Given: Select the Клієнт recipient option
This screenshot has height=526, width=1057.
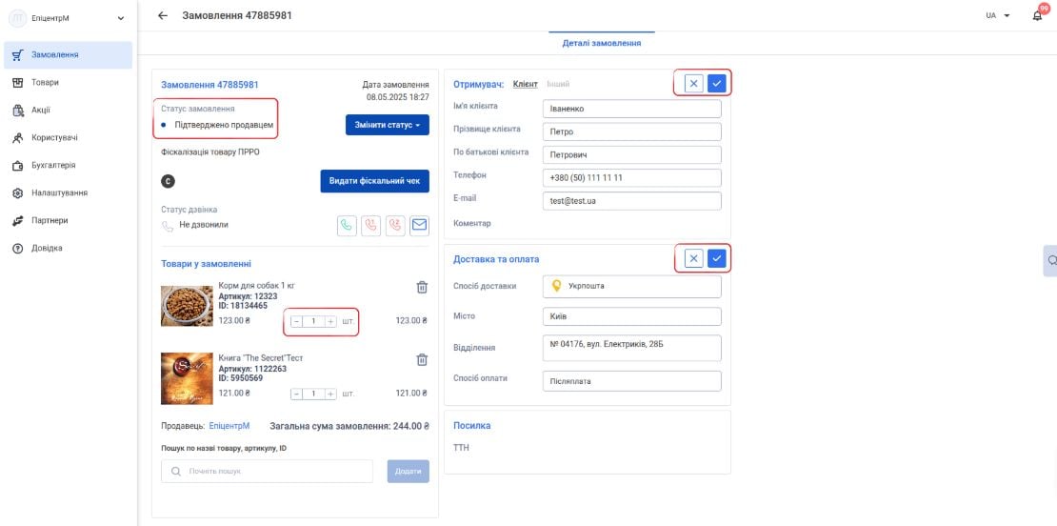Looking at the screenshot, I should click(x=525, y=84).
